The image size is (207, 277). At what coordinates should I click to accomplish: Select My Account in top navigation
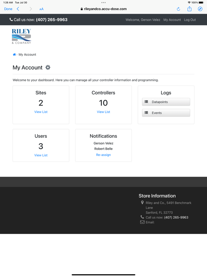click(x=172, y=20)
